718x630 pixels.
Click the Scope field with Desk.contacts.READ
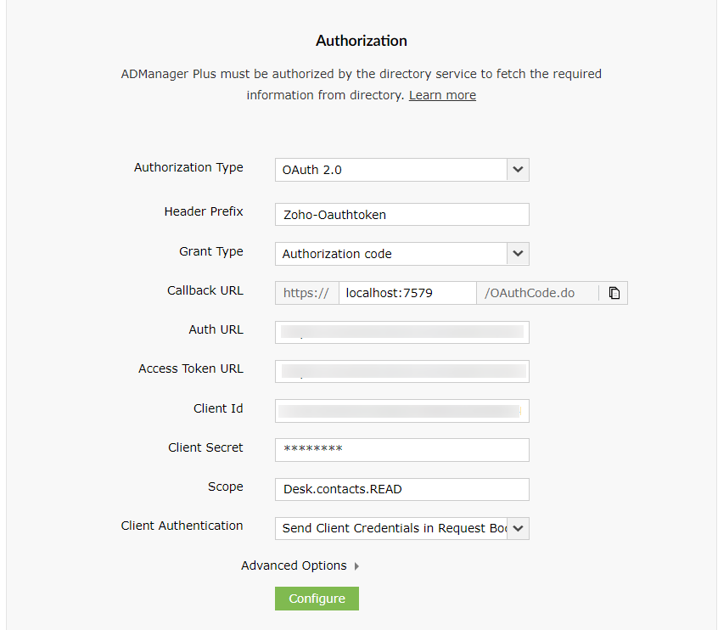point(401,489)
